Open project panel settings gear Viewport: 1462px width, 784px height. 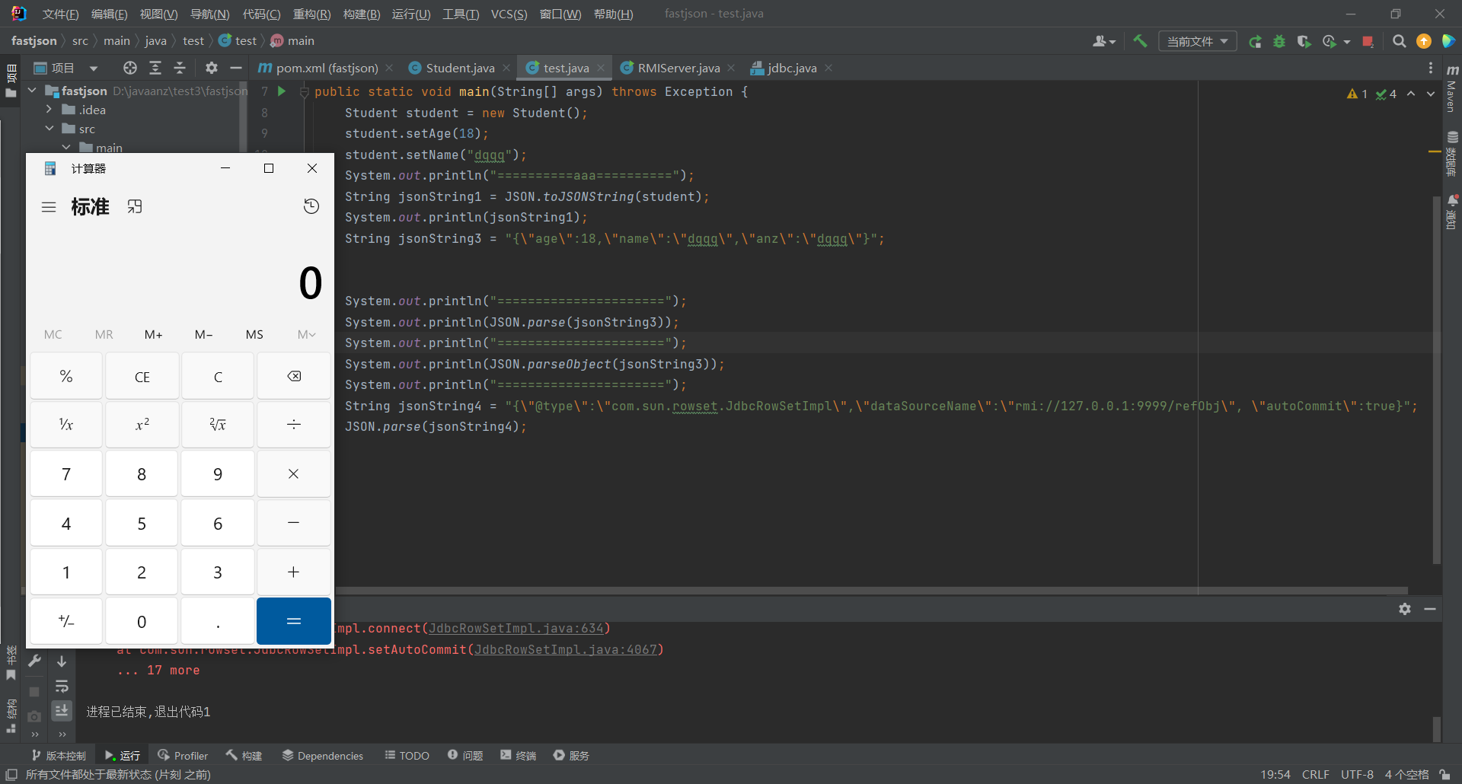point(212,68)
